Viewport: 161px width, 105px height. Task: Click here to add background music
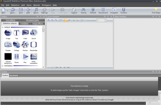[x=79, y=97]
